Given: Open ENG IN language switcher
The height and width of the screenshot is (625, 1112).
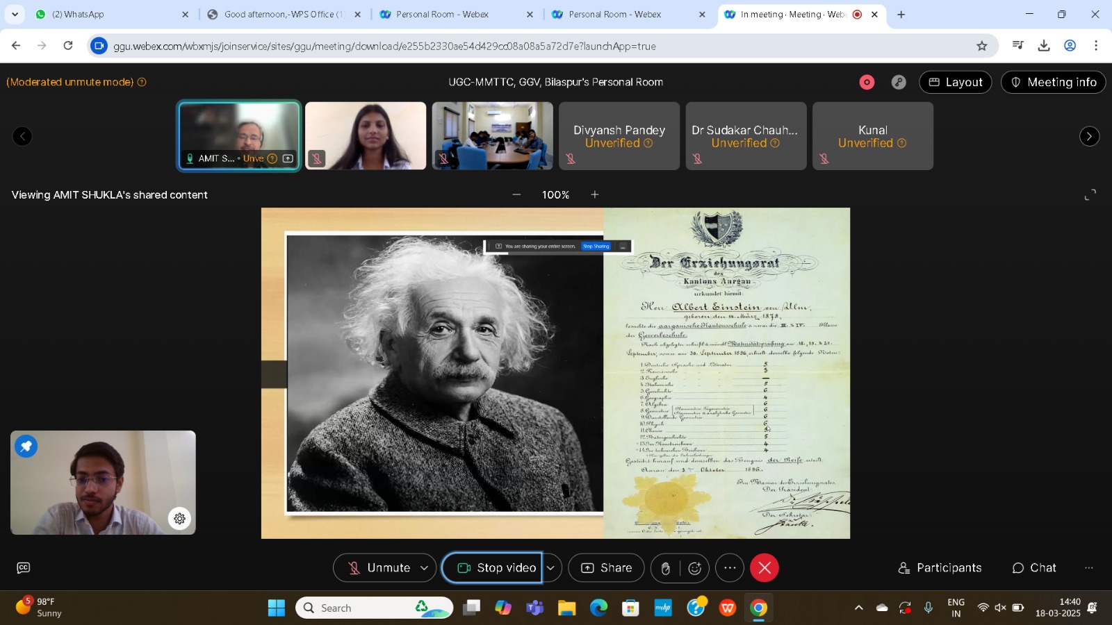Looking at the screenshot, I should coord(956,608).
